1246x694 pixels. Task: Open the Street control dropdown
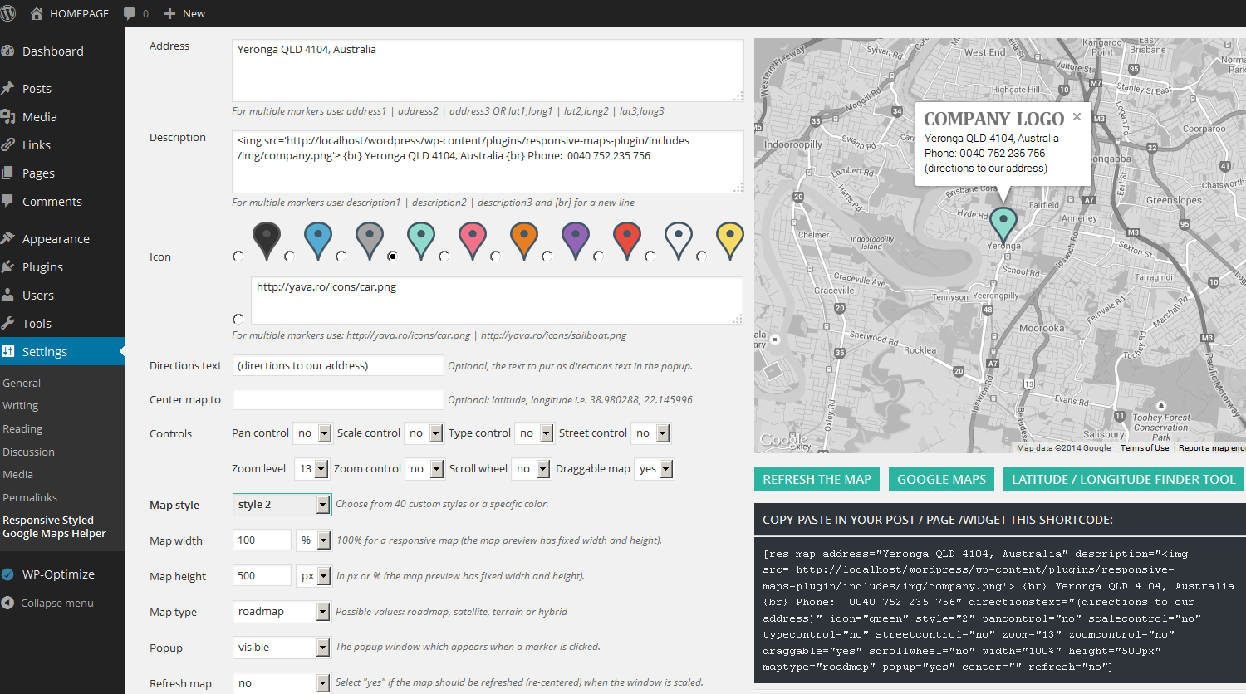pos(650,433)
